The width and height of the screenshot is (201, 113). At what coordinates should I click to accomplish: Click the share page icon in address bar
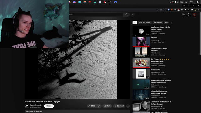coord(161,10)
